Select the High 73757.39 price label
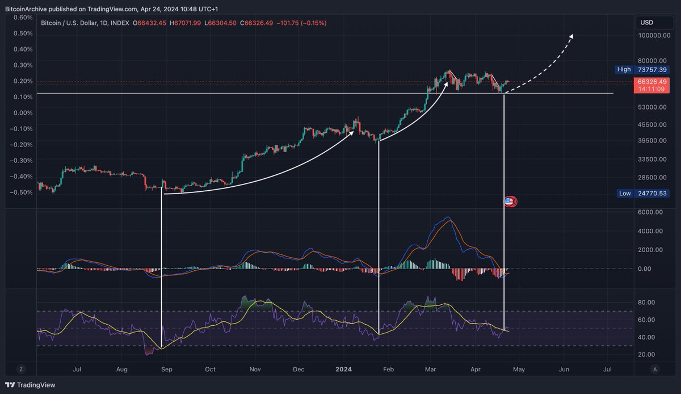 (x=642, y=69)
